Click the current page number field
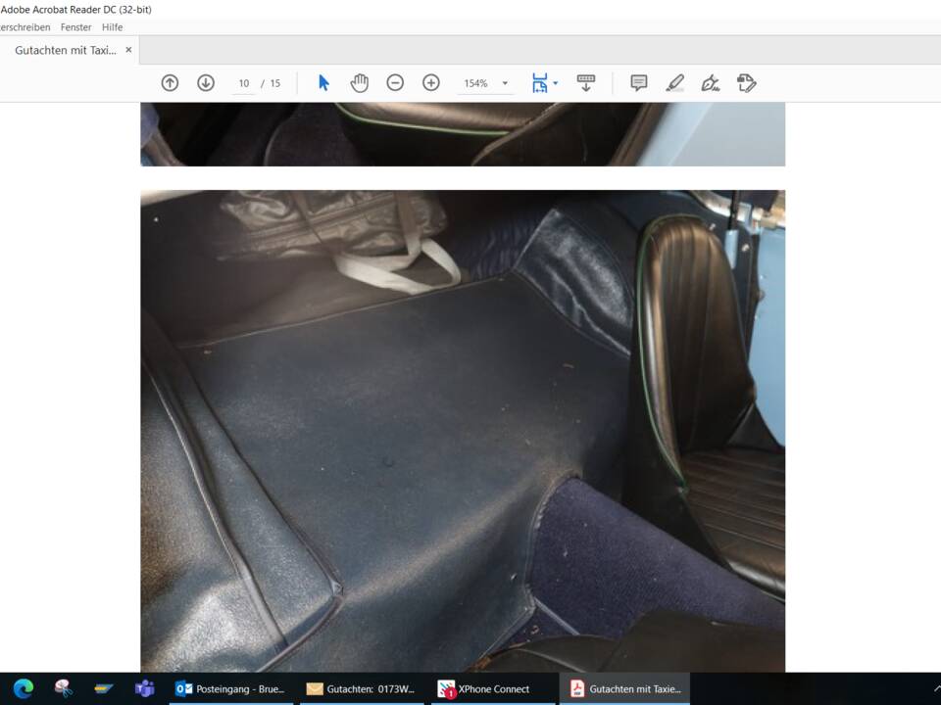This screenshot has height=705, width=941. [244, 83]
